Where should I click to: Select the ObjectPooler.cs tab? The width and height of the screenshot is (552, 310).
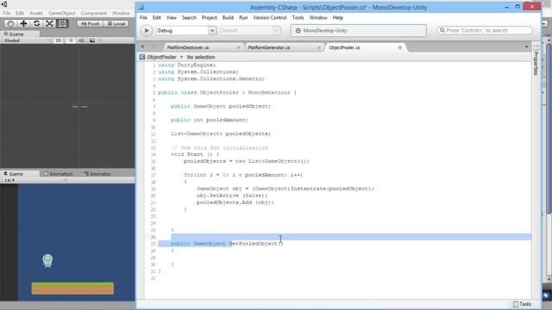[x=344, y=47]
